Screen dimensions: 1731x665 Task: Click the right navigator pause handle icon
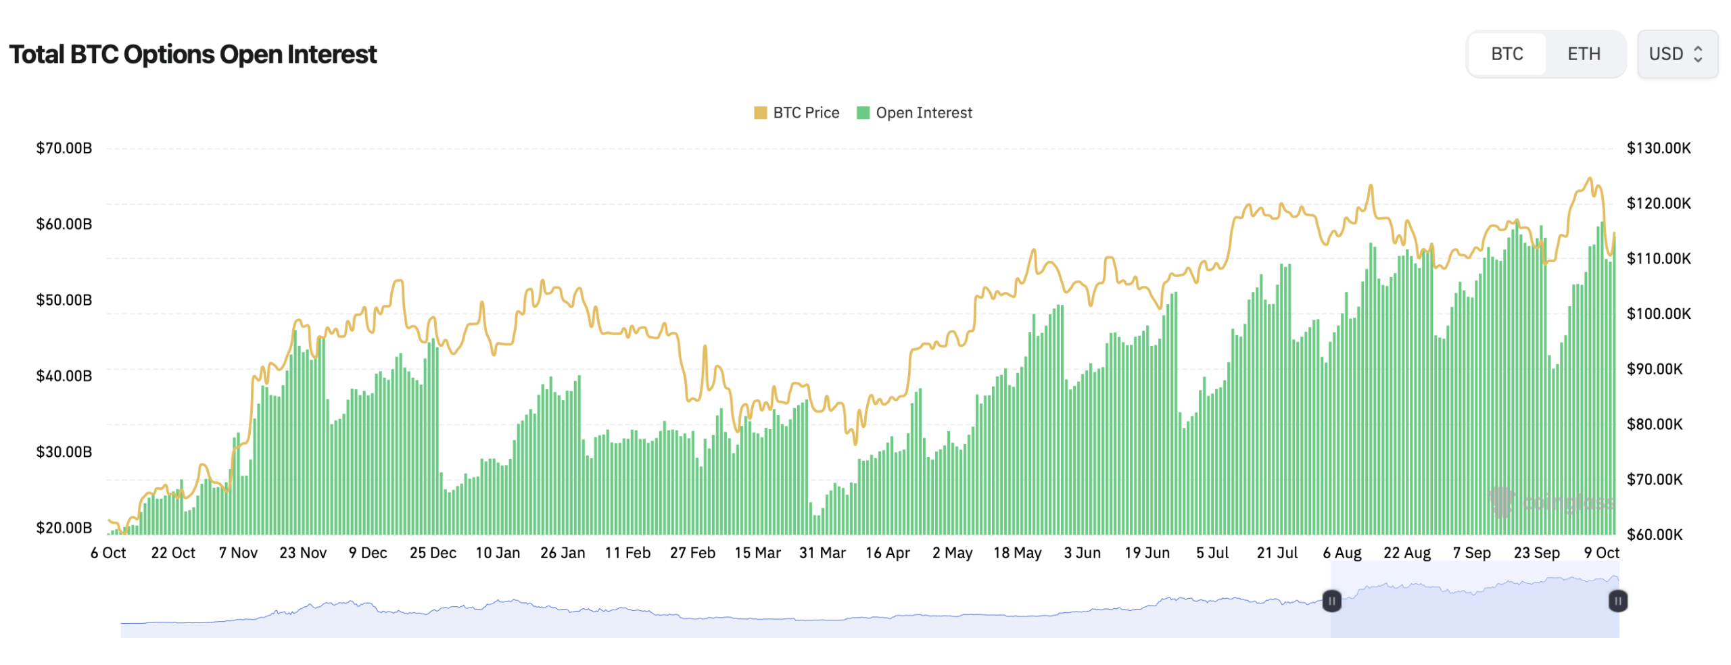coord(1617,601)
